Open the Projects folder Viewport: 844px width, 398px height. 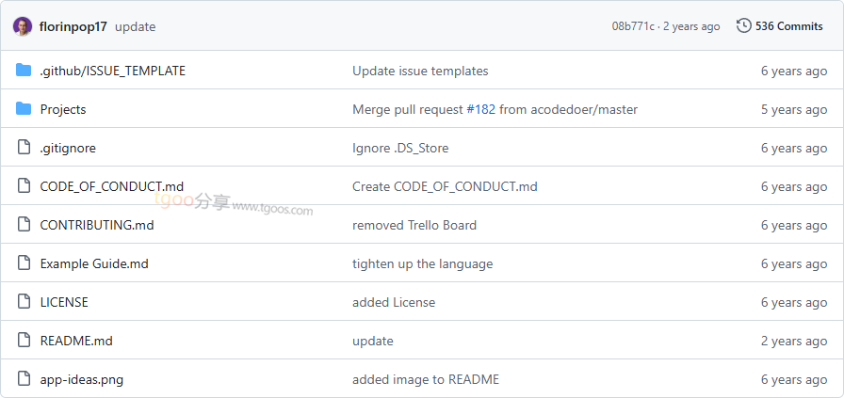[x=63, y=109]
